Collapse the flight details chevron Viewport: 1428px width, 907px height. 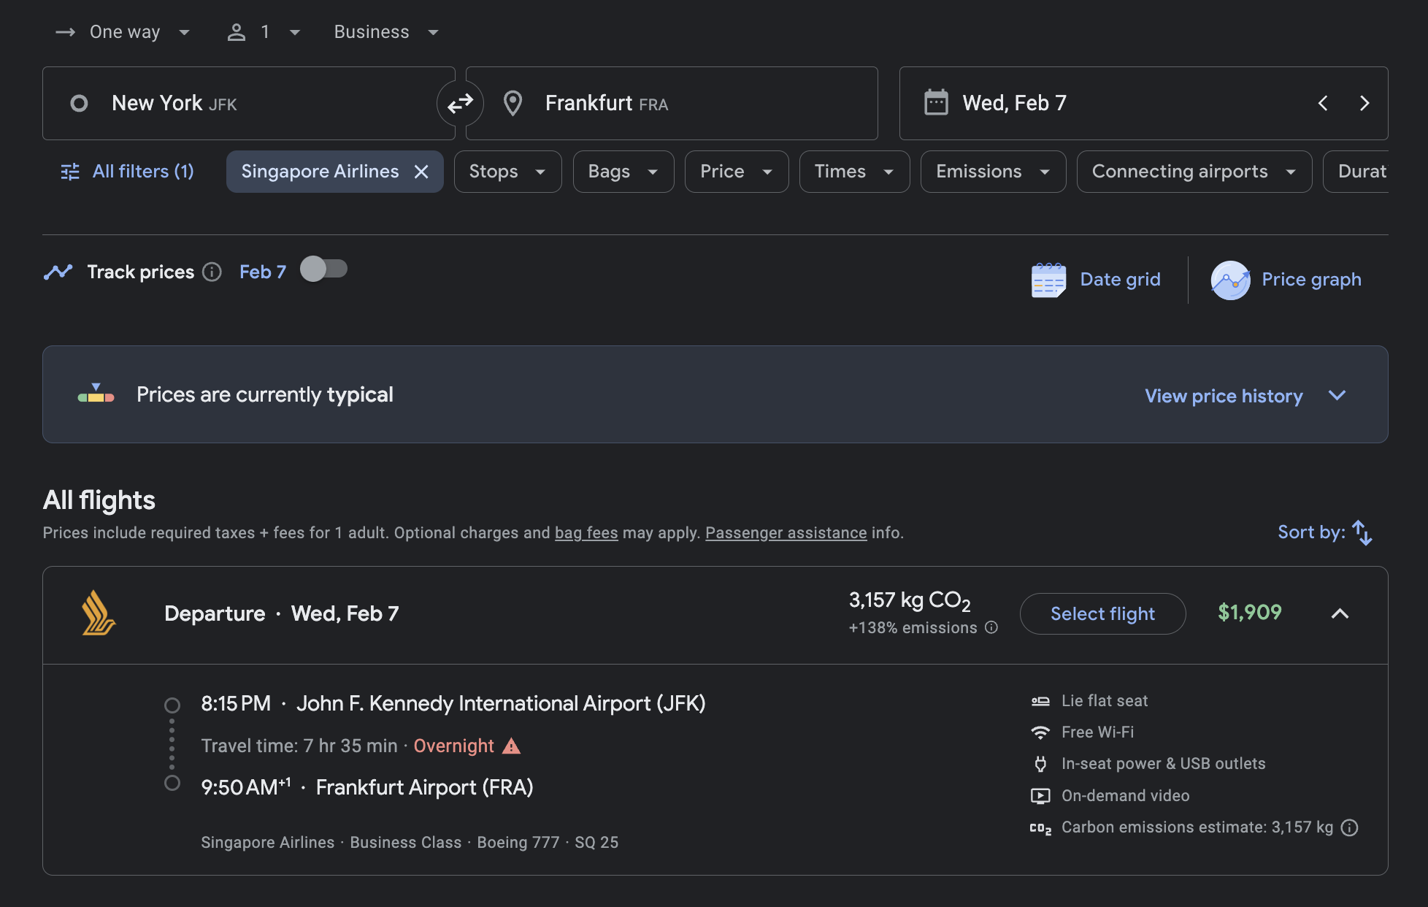[1340, 613]
